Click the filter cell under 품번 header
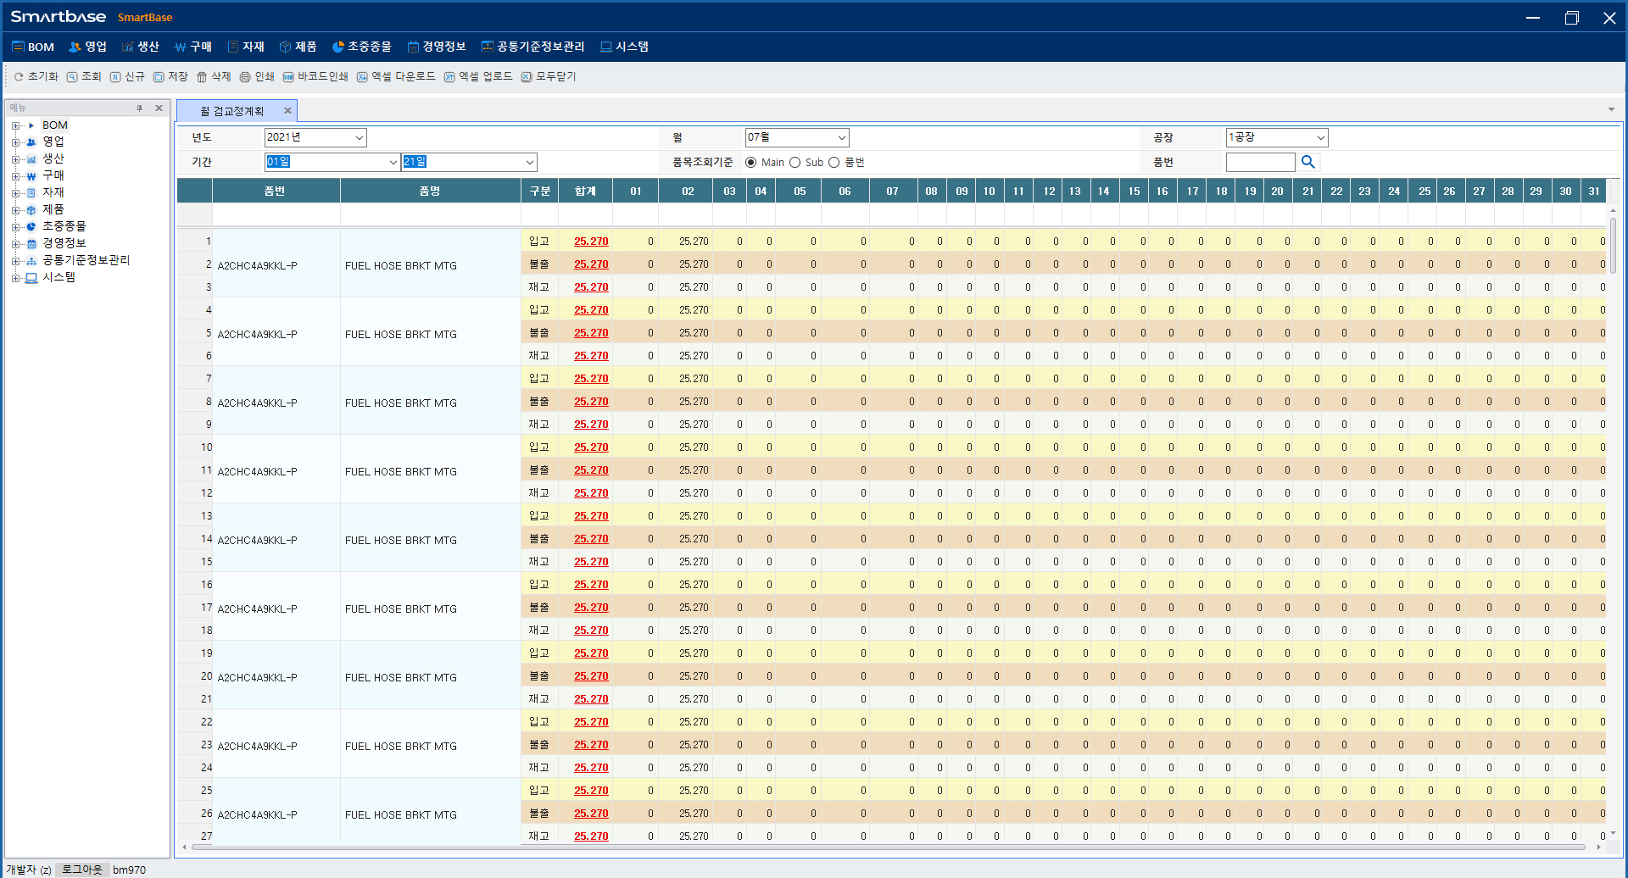The image size is (1628, 878). tap(276, 215)
